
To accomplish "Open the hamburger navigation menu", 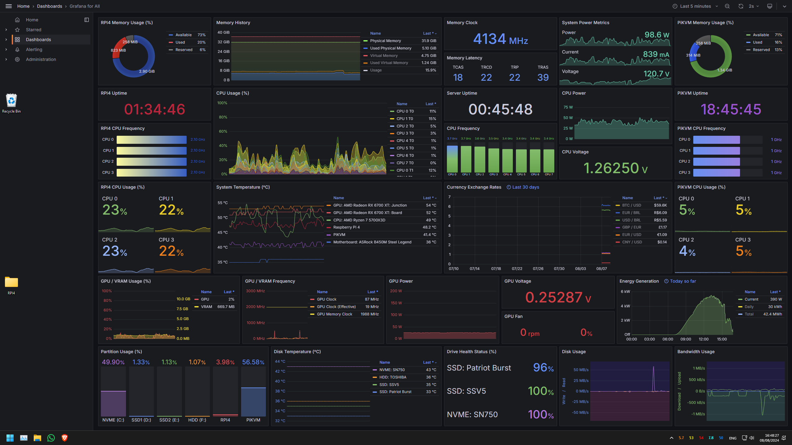I will click(x=9, y=6).
